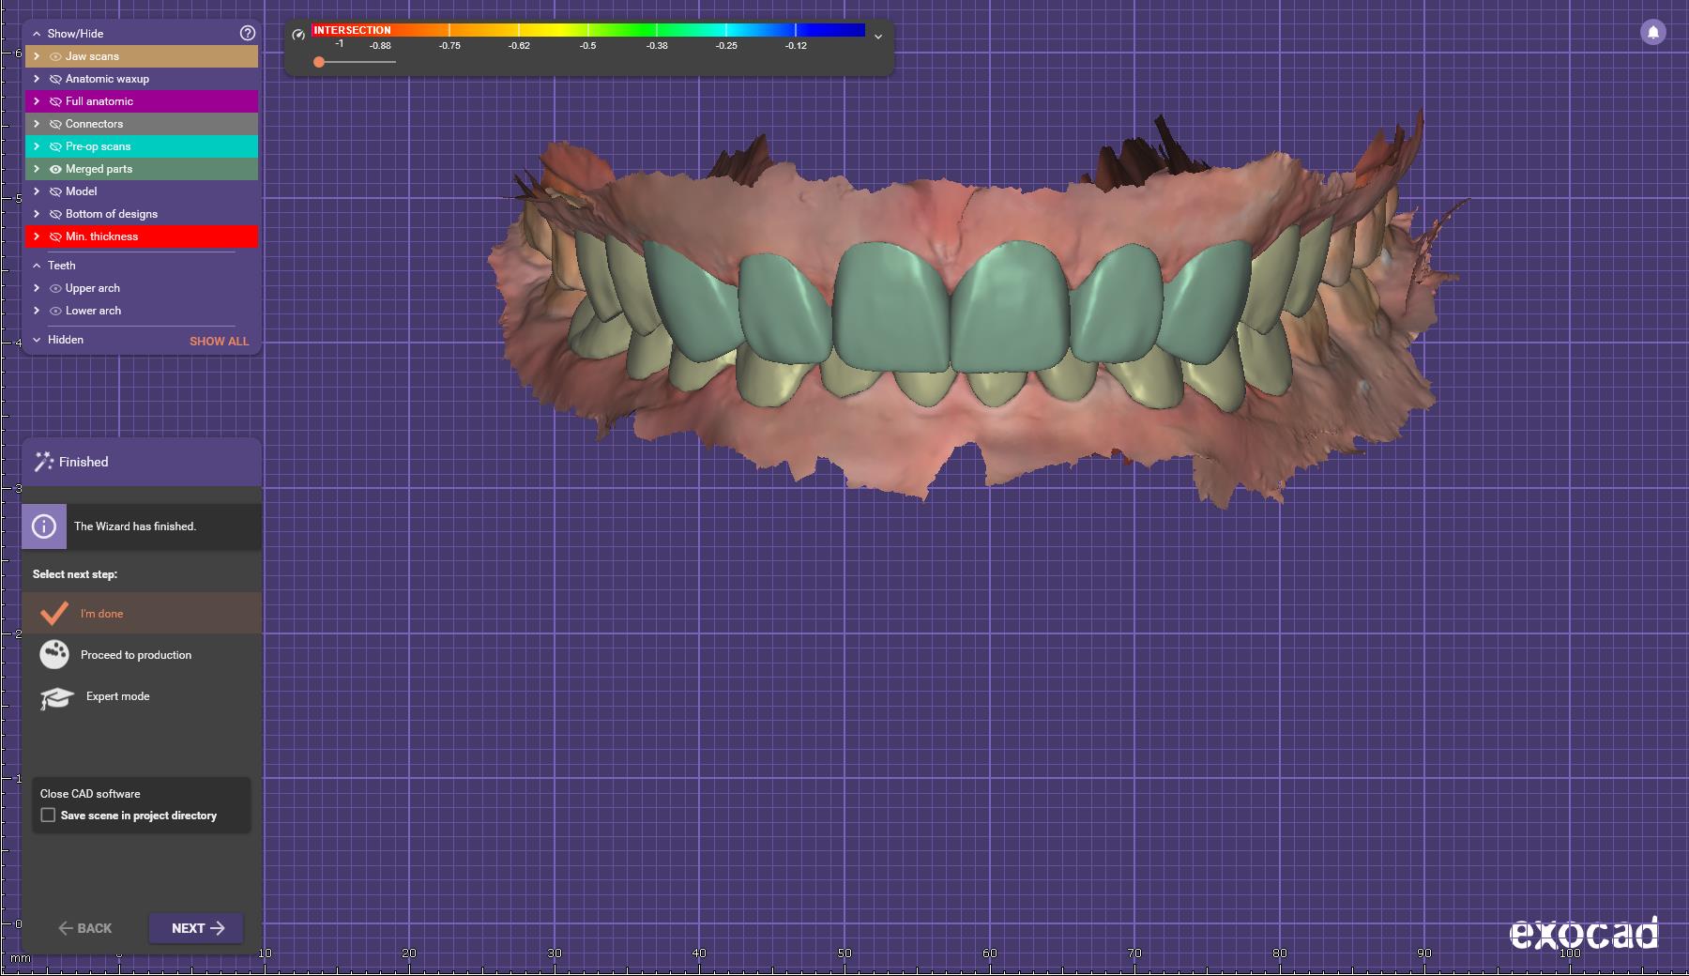Select the Full anatomic group entry
1689x976 pixels.
(99, 101)
